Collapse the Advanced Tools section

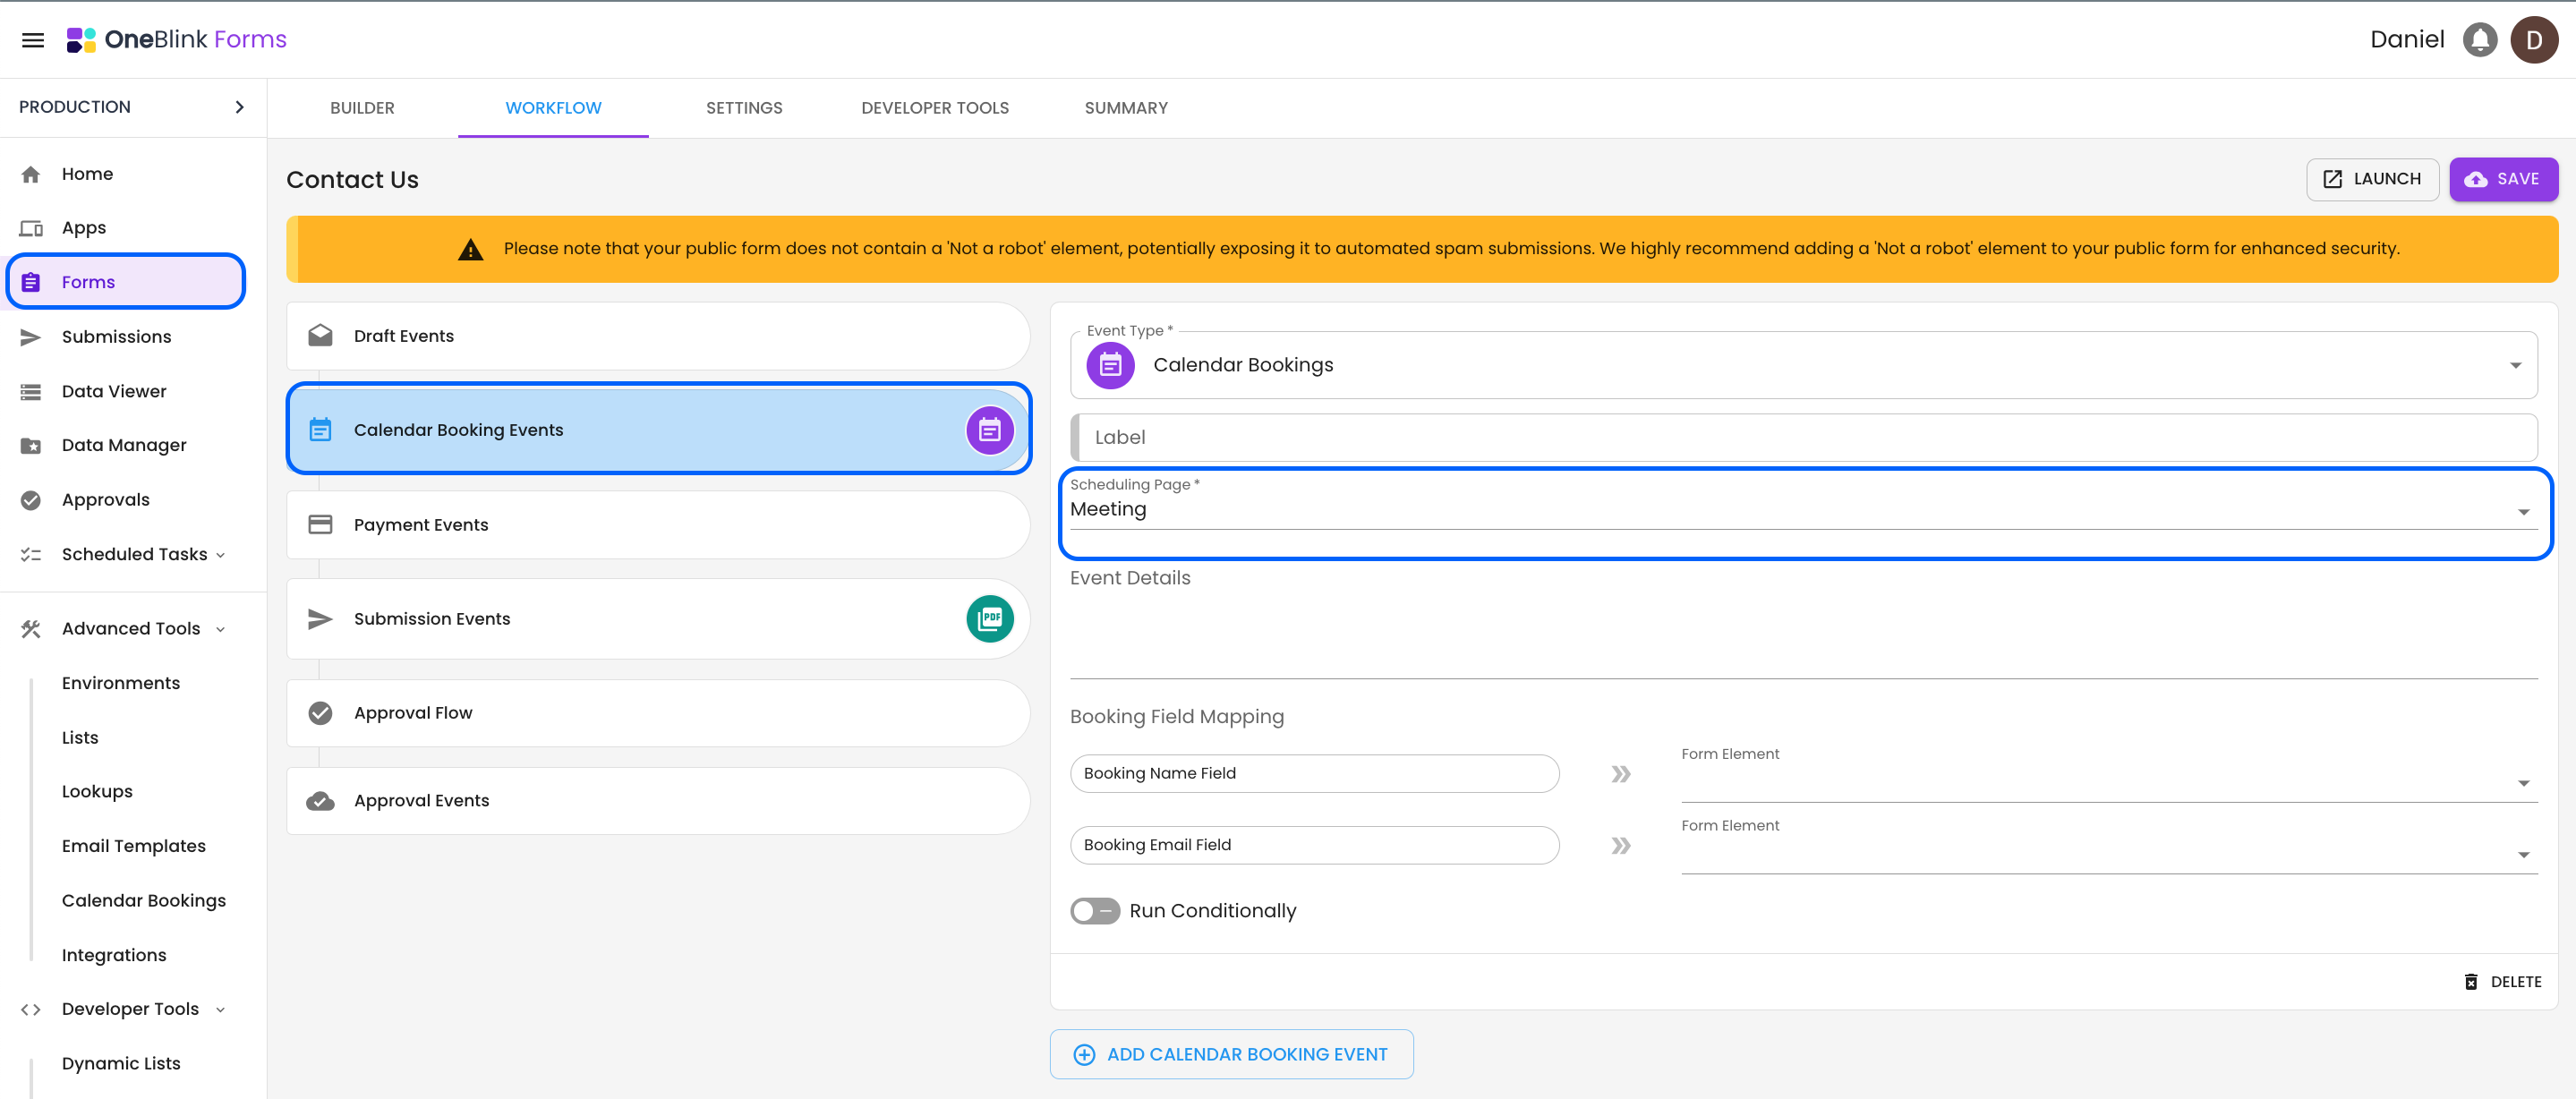[220, 629]
